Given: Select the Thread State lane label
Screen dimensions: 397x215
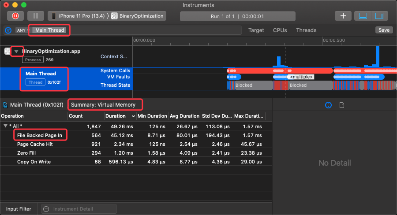Looking at the screenshot, I should click(115, 85).
